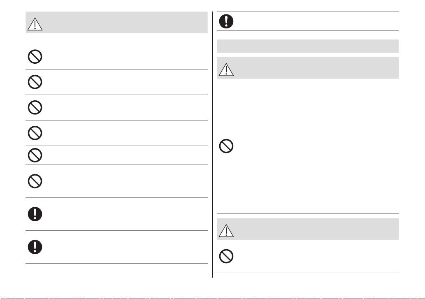Select the exclamation icon atop the right column
The width and height of the screenshot is (425, 299).
[226, 21]
